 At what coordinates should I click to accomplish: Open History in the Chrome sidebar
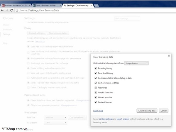[x=6, y=25]
